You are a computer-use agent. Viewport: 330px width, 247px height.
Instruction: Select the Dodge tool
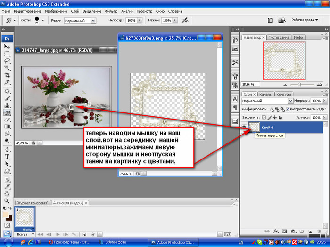tap(7, 141)
